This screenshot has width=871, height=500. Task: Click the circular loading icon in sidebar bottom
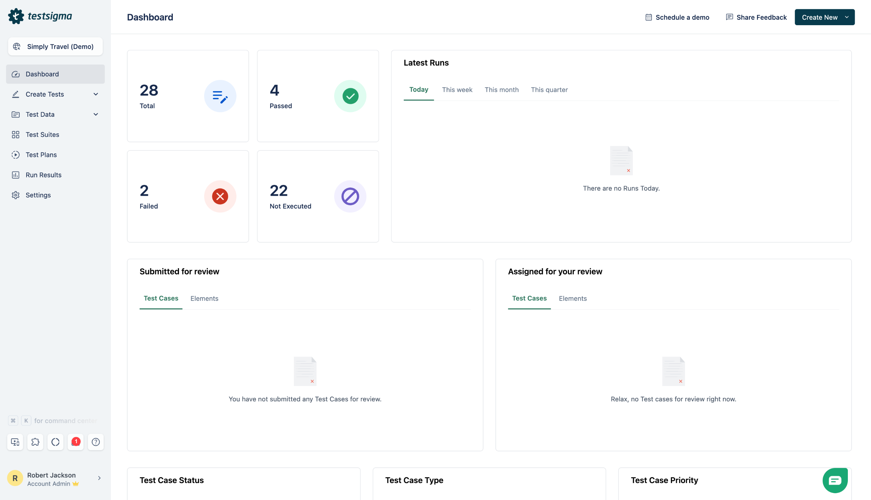(x=55, y=441)
